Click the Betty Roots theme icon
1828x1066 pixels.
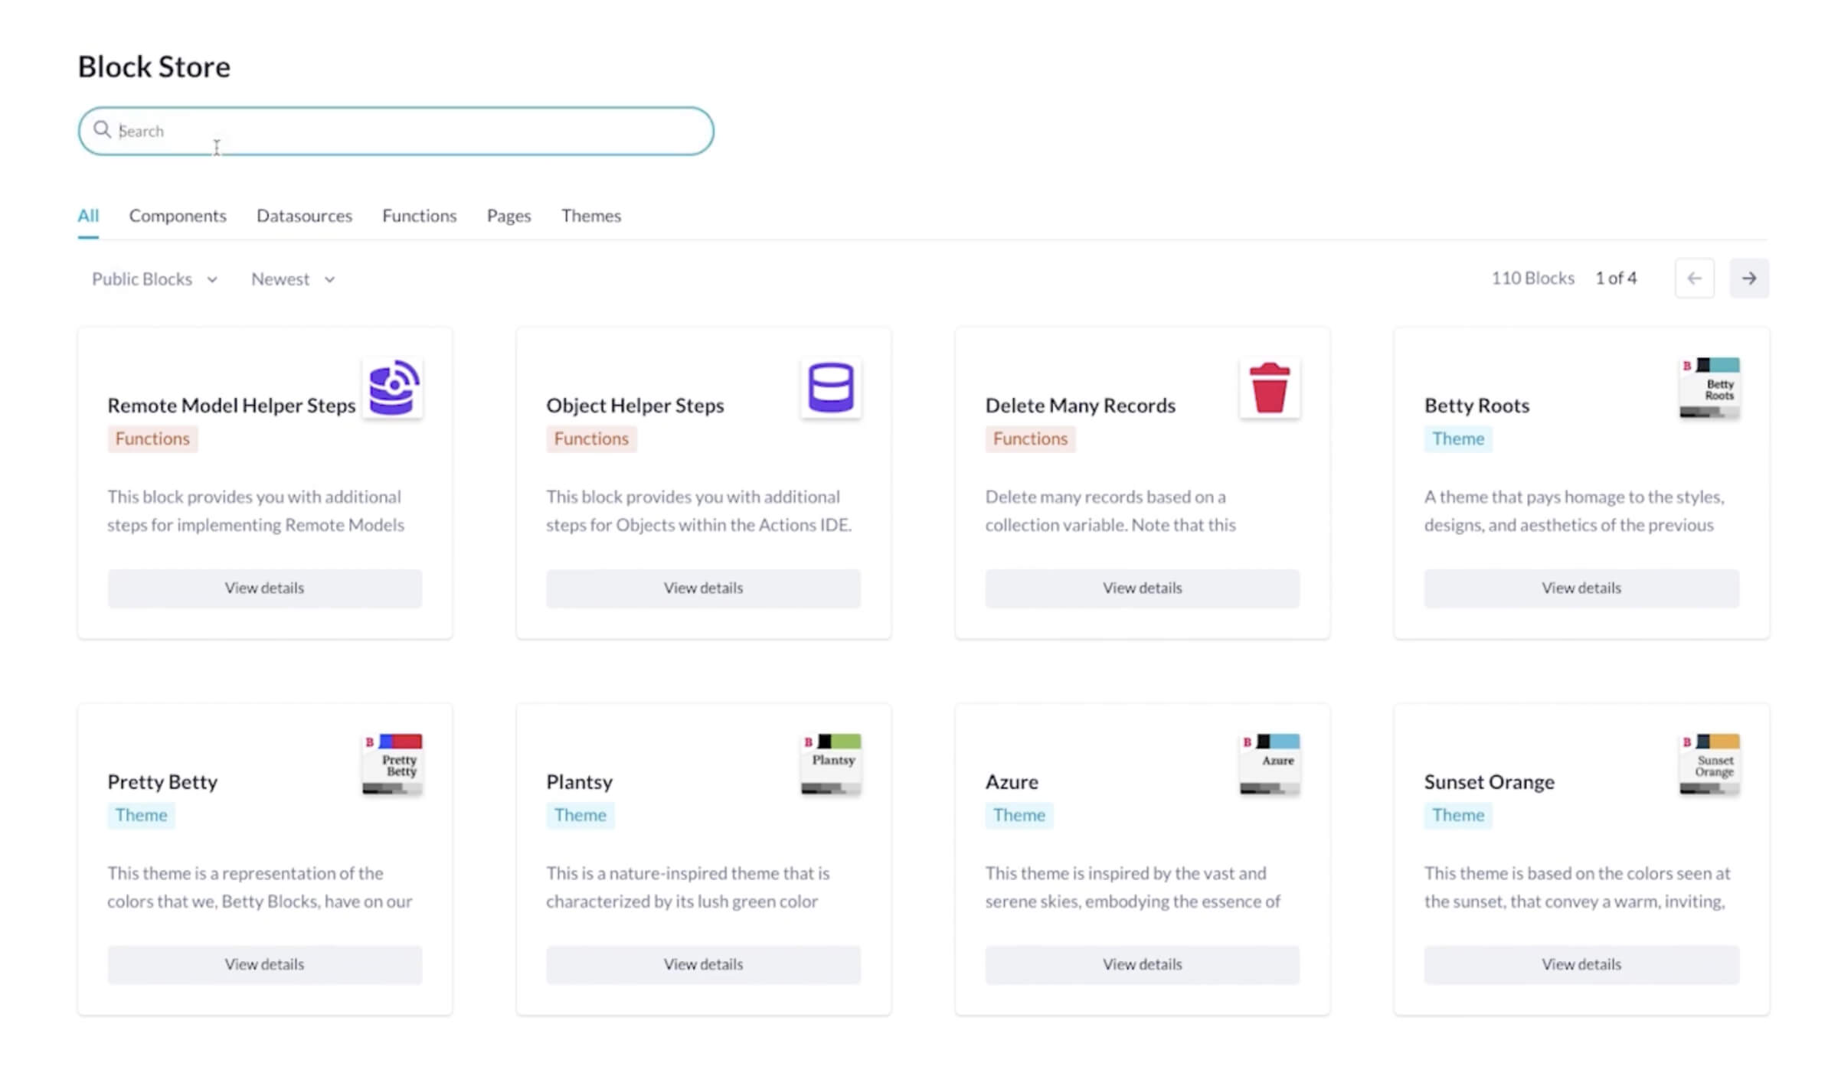(1709, 388)
